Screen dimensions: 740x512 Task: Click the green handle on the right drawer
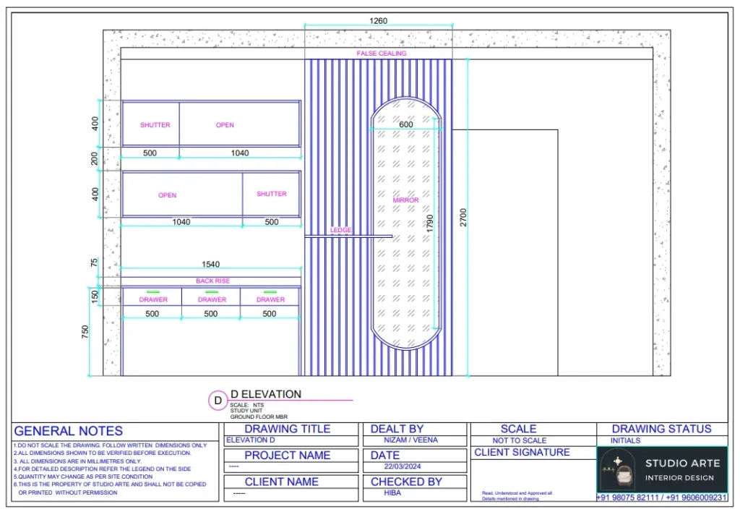pos(270,292)
